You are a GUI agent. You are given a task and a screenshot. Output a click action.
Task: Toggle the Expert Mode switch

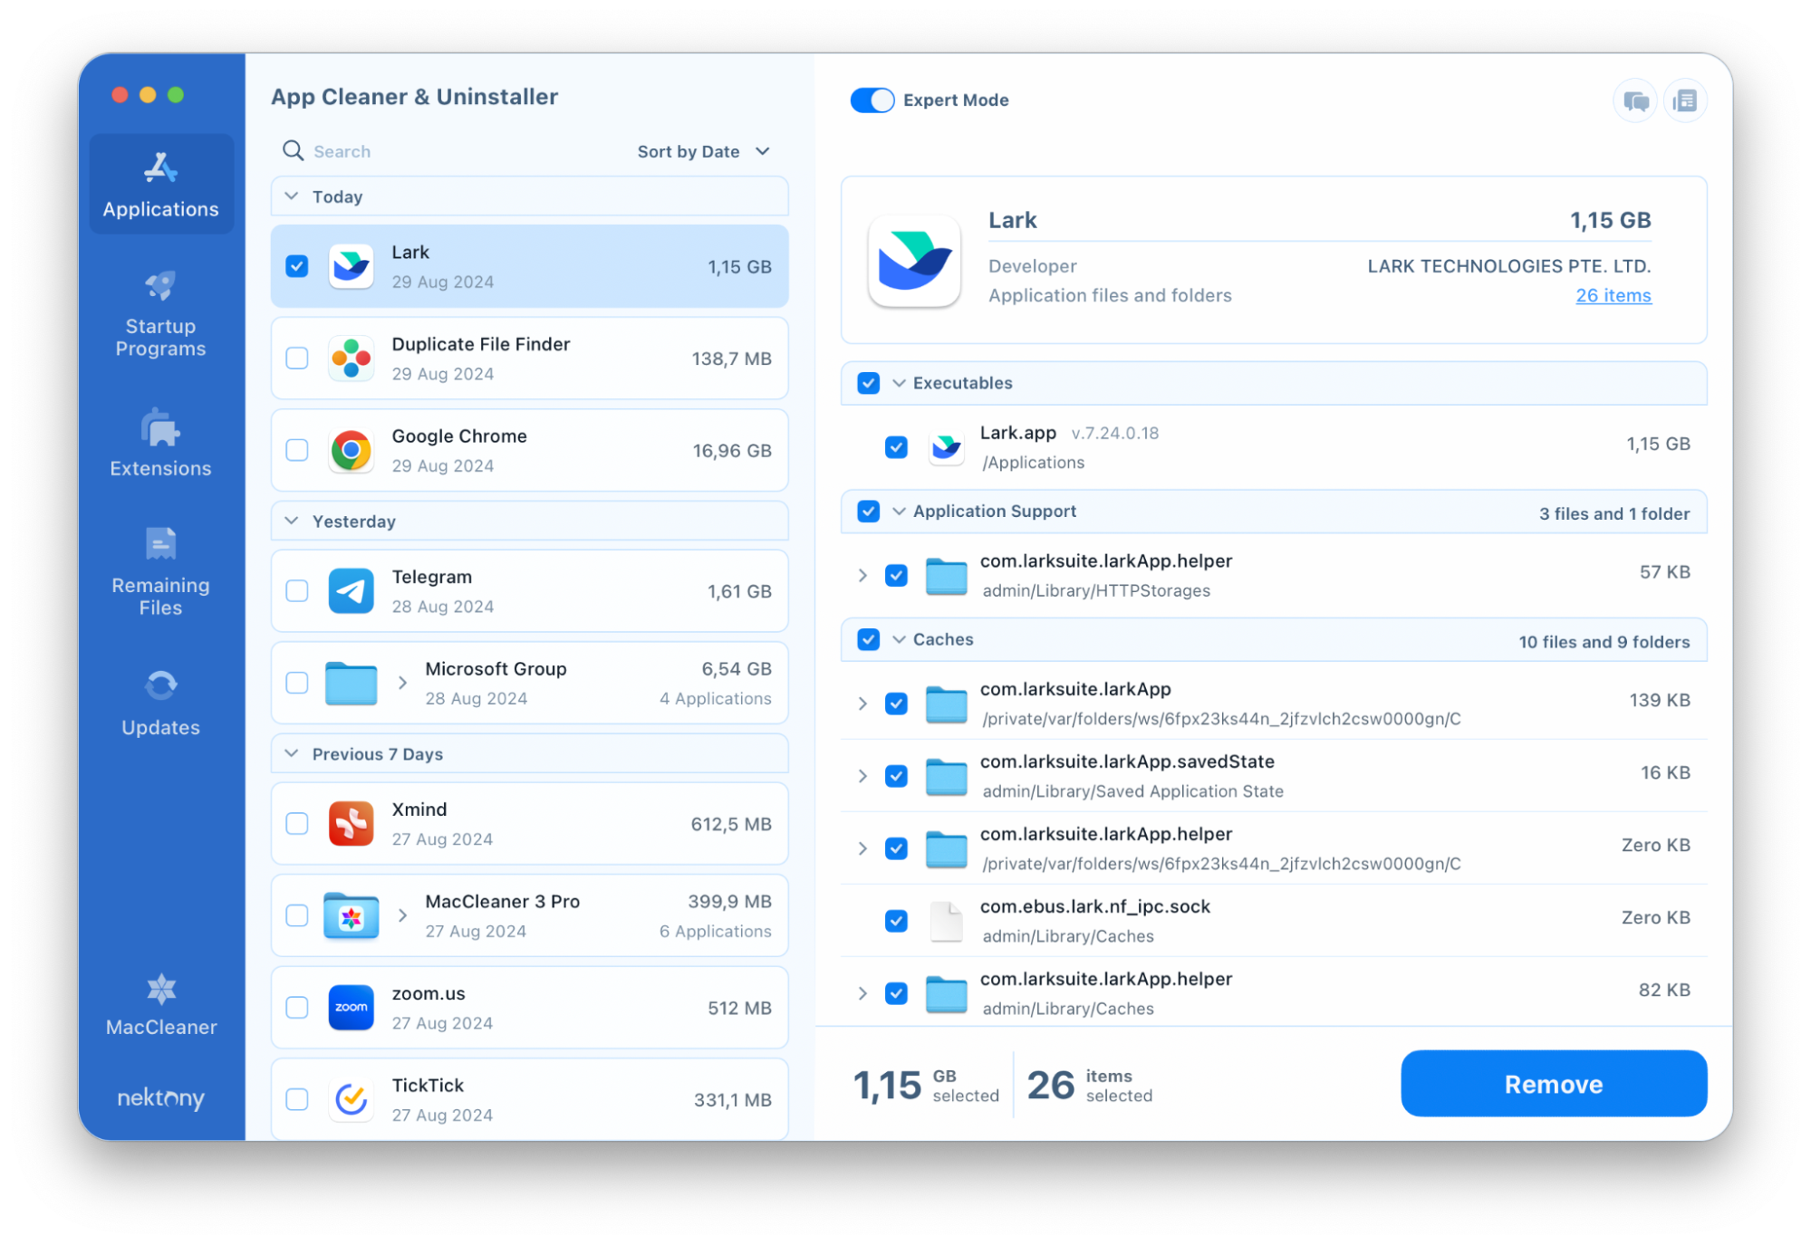[x=875, y=99]
